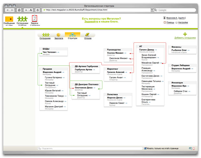The image size is (201, 158).
Task: Click the arrow next to Воронков Андрей
Action: [x=192, y=69]
